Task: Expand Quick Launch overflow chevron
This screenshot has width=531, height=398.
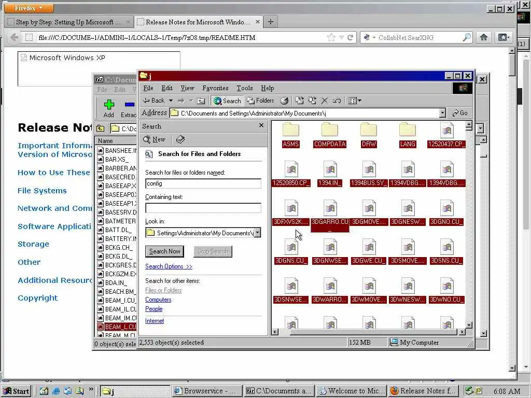Action: [91, 389]
